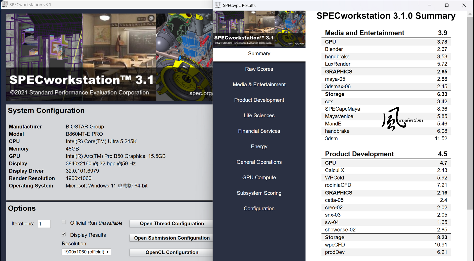474x261 pixels.
Task: Click the rodiniaCFD score row
Action: point(386,185)
